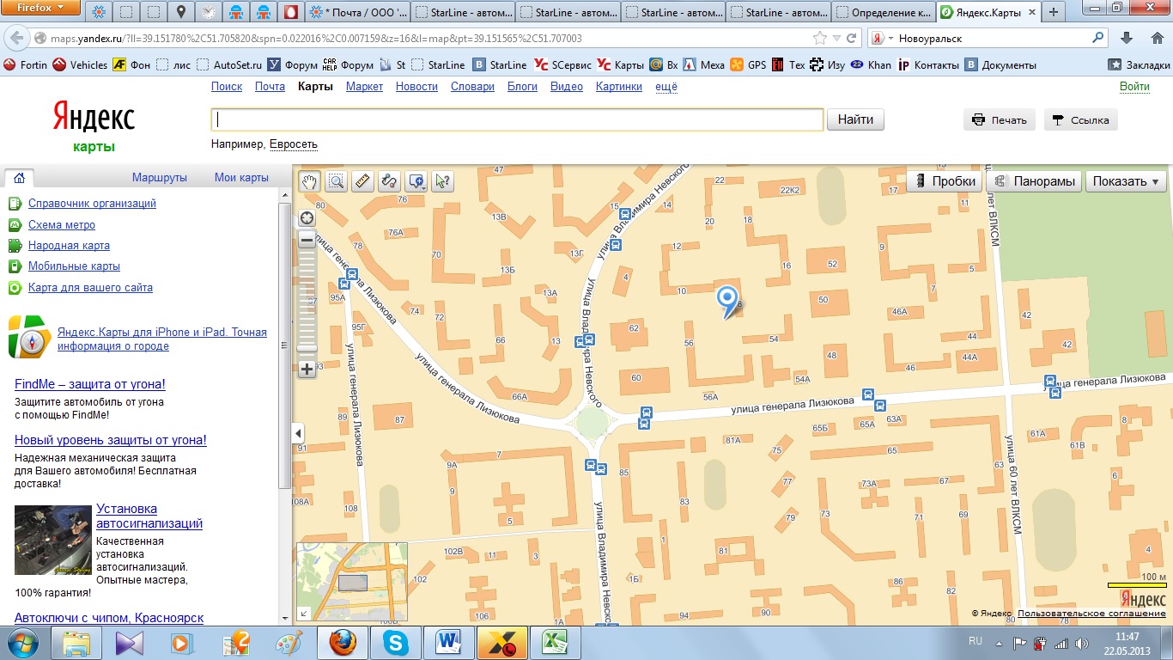Open the Справочник организаций link
1173x660 pixels.
(92, 204)
